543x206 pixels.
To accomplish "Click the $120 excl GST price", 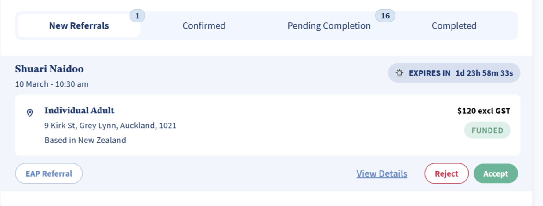I will coord(484,111).
